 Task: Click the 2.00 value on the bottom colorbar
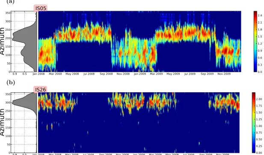(x=259, y=99)
